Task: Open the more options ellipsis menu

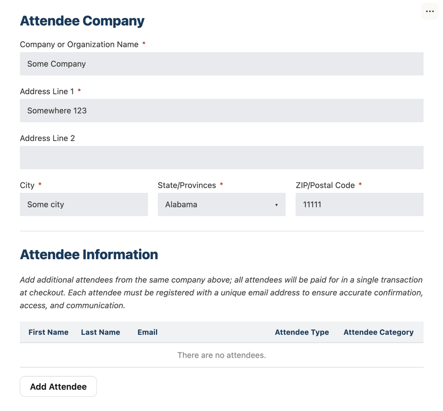Action: pyautogui.click(x=430, y=11)
